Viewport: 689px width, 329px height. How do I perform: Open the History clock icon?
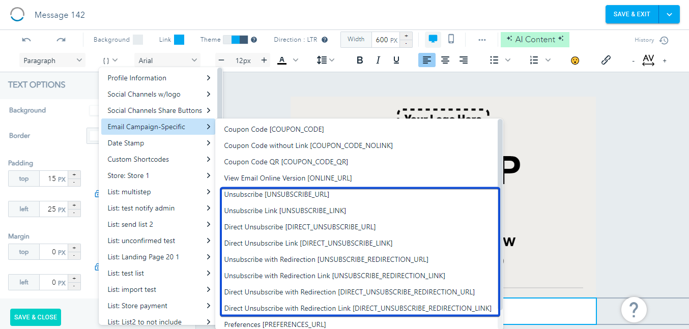(x=664, y=40)
